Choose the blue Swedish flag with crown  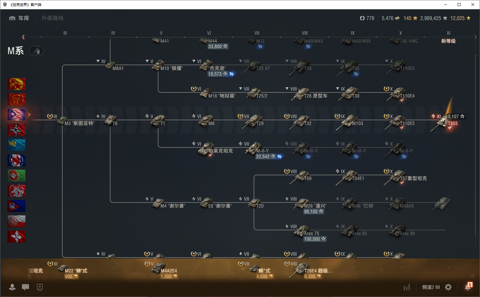click(x=16, y=145)
